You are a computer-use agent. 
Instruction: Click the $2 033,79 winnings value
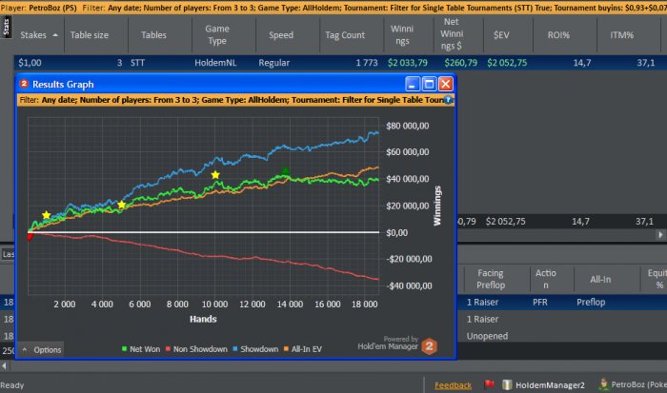click(408, 63)
